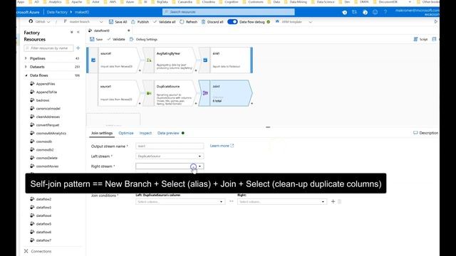Open the AppendFiles data flow

(x=46, y=84)
